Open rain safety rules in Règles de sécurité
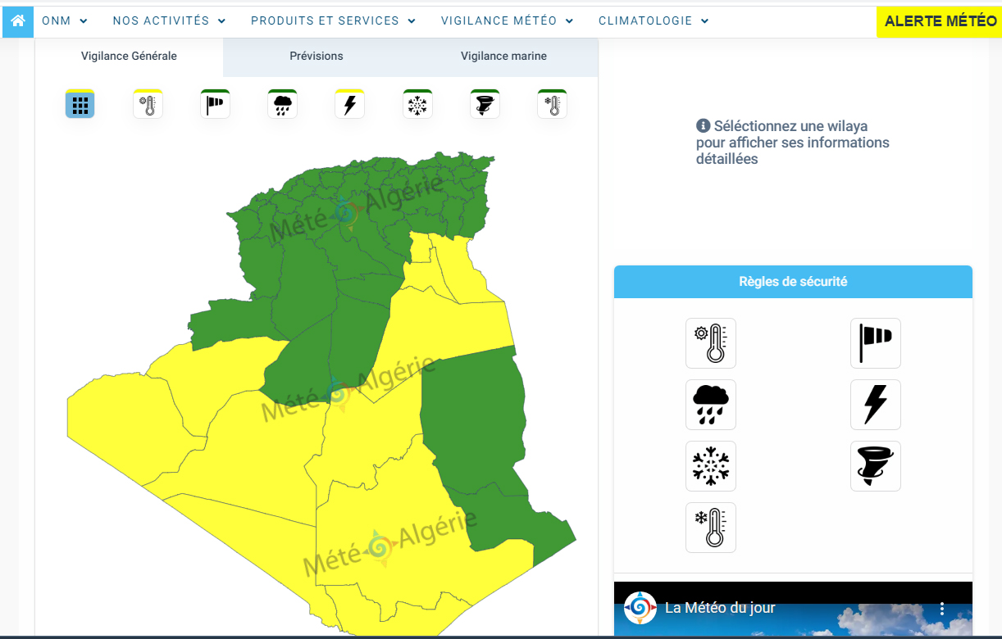The width and height of the screenshot is (1002, 639). coord(711,405)
